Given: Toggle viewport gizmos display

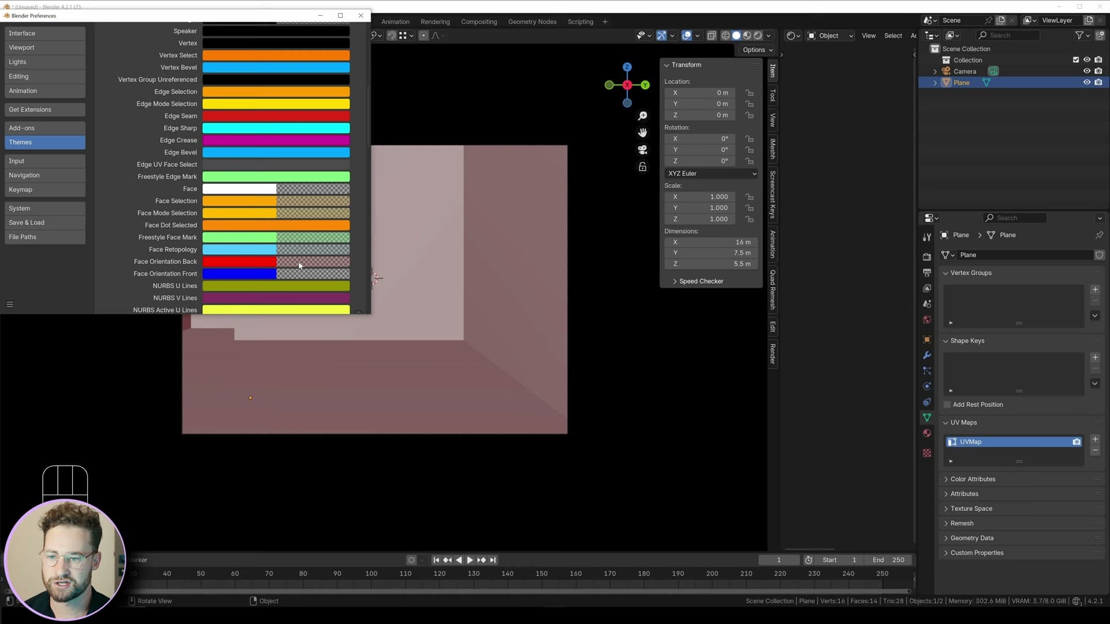Looking at the screenshot, I should [x=661, y=36].
